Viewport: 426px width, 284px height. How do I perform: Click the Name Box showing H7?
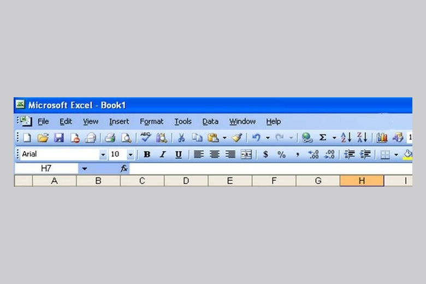(x=46, y=169)
